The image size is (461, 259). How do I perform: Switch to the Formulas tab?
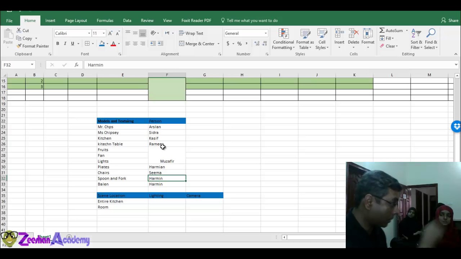click(x=105, y=21)
